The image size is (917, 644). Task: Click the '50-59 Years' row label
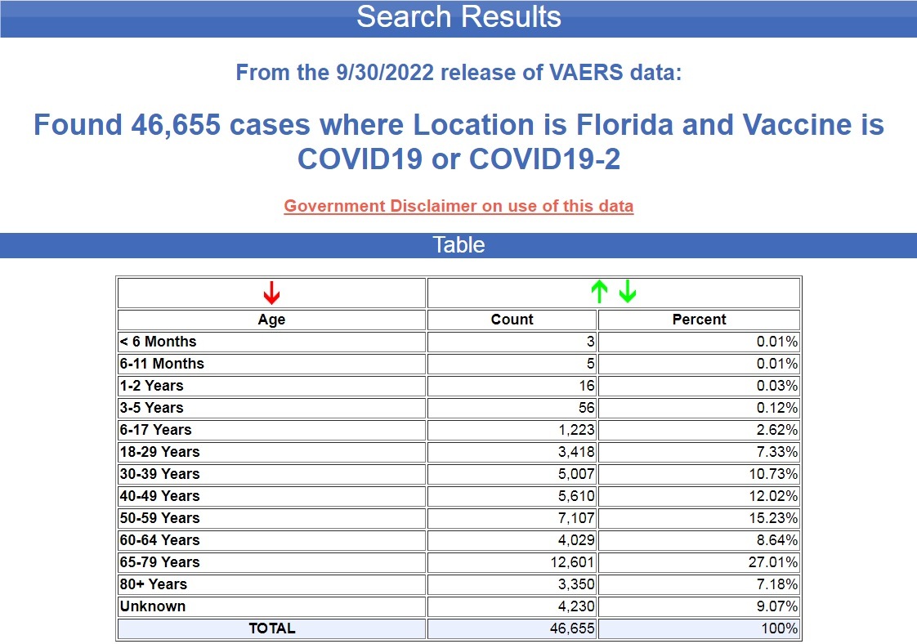tap(160, 518)
